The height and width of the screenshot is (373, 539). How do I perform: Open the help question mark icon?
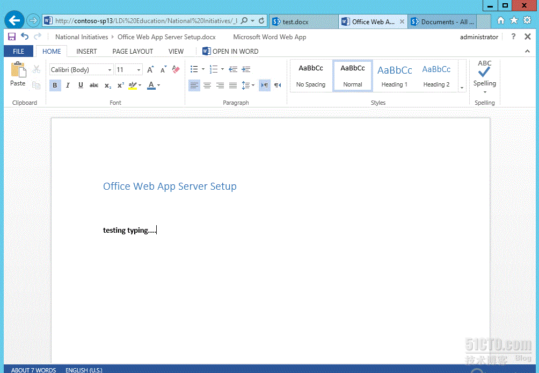[513, 36]
